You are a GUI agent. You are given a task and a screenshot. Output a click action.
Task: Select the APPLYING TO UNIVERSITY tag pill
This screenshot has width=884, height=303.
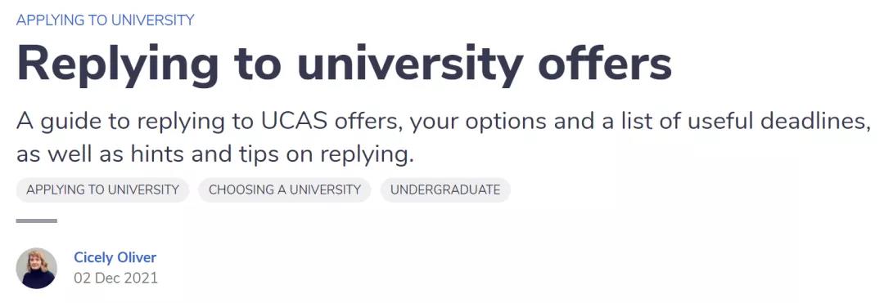102,190
